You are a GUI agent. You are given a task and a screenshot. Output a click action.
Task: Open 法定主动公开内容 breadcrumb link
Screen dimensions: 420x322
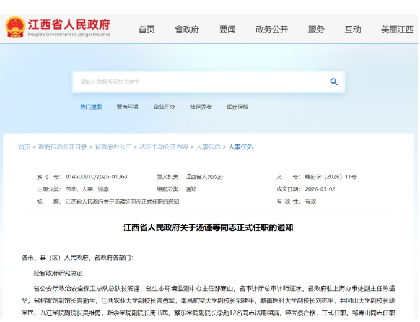tap(164, 147)
